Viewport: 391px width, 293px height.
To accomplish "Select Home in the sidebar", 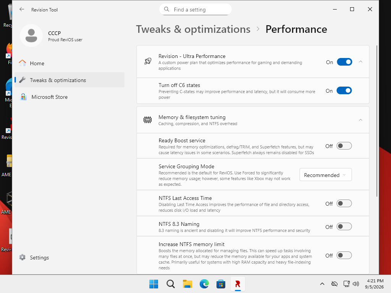I will (69, 63).
